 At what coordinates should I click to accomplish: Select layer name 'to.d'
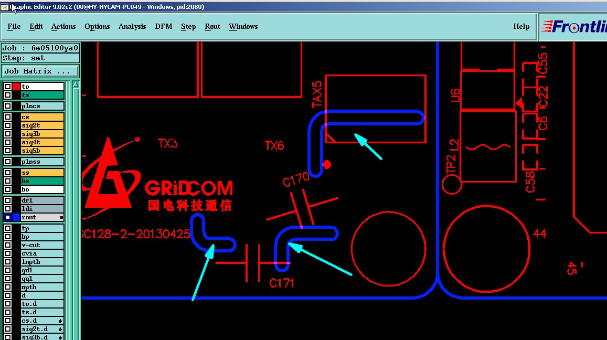pyautogui.click(x=42, y=304)
